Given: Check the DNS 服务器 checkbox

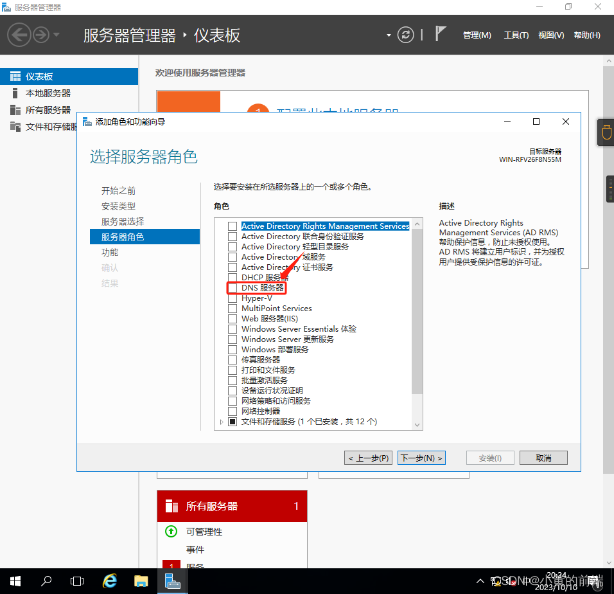Looking at the screenshot, I should pos(232,288).
